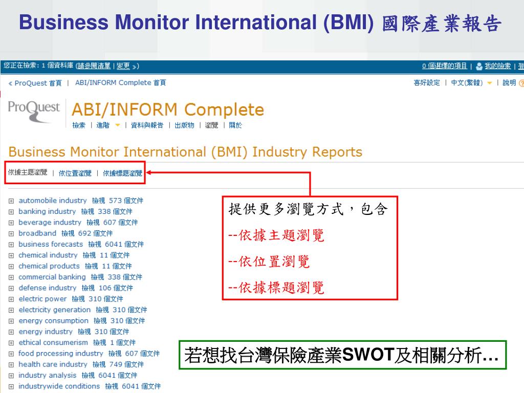Expand the food processing industry node
This screenshot has height=393, width=524.
(11, 354)
